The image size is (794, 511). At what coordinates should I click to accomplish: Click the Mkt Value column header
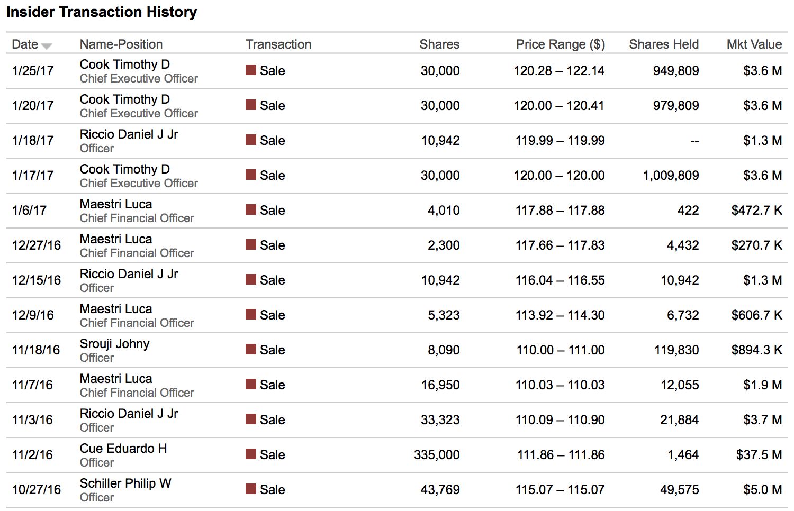754,44
